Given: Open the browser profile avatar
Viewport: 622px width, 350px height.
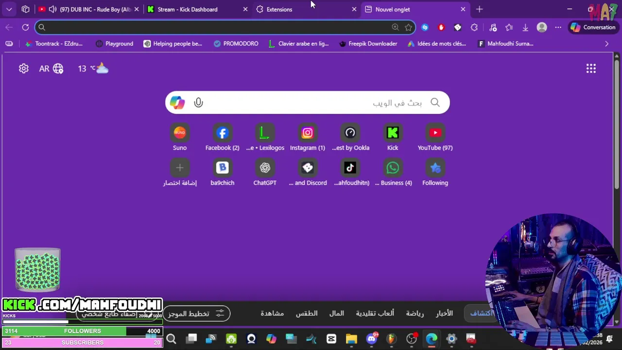Looking at the screenshot, I should (x=542, y=27).
